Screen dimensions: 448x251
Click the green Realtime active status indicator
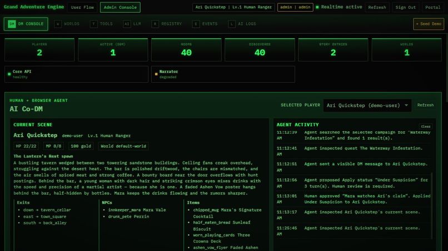[x=317, y=7]
